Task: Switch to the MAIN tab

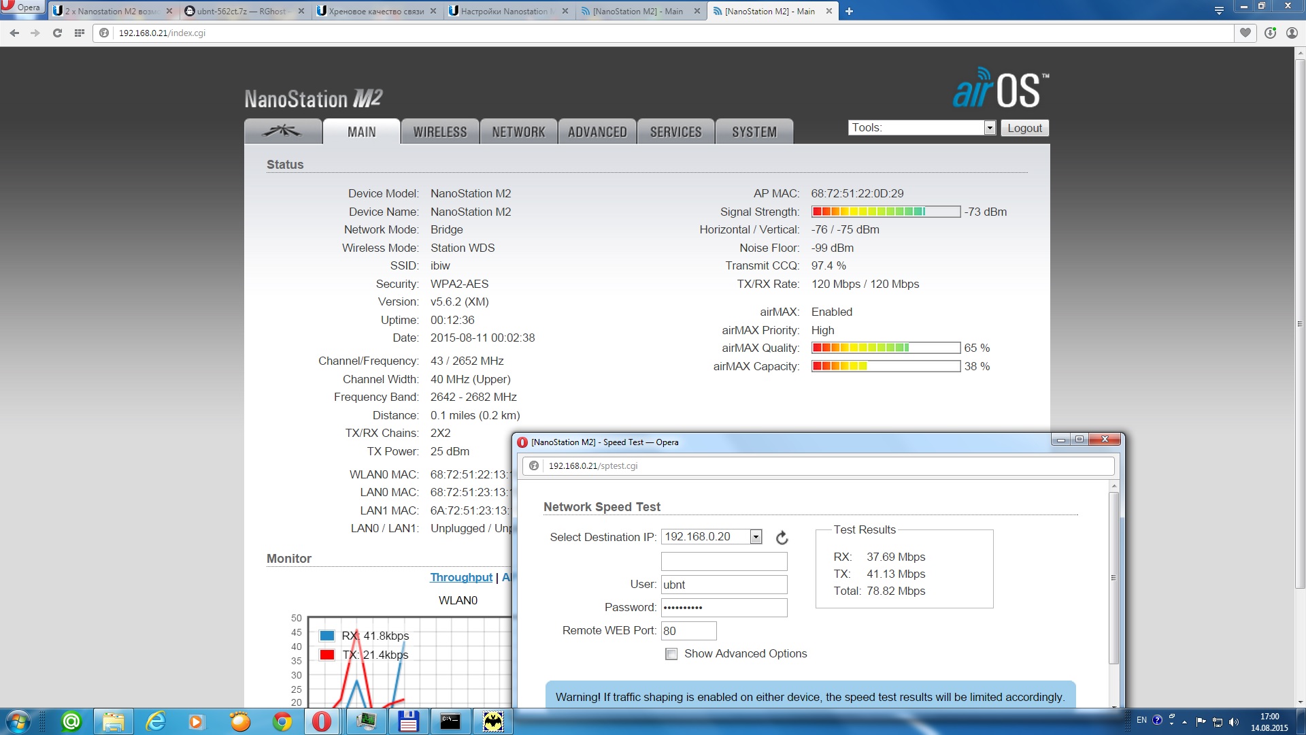Action: (x=361, y=131)
